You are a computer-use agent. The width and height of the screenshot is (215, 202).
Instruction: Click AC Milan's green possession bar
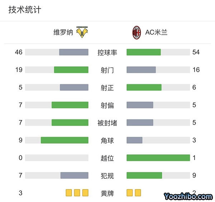point(144,52)
